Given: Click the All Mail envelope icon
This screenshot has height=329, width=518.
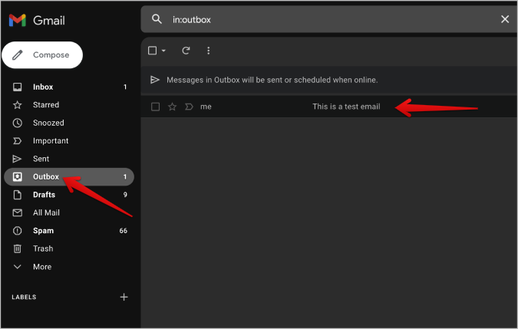Looking at the screenshot, I should [x=17, y=213].
